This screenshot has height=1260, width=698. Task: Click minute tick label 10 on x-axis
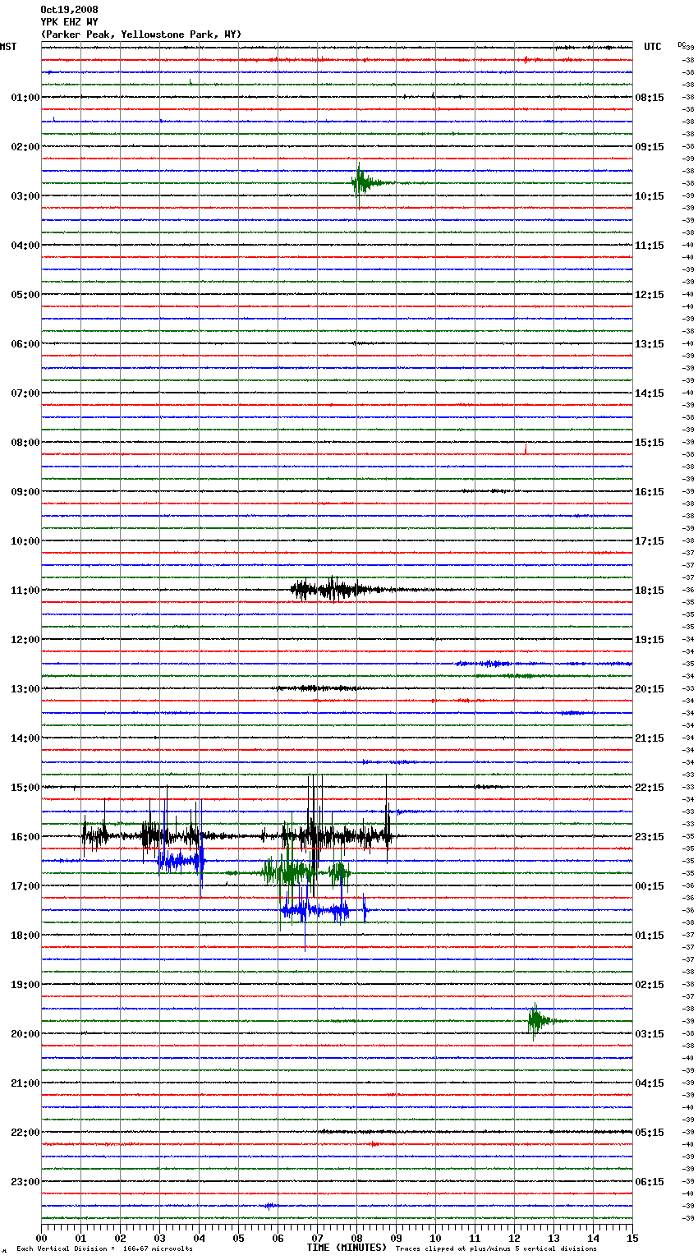click(435, 1238)
